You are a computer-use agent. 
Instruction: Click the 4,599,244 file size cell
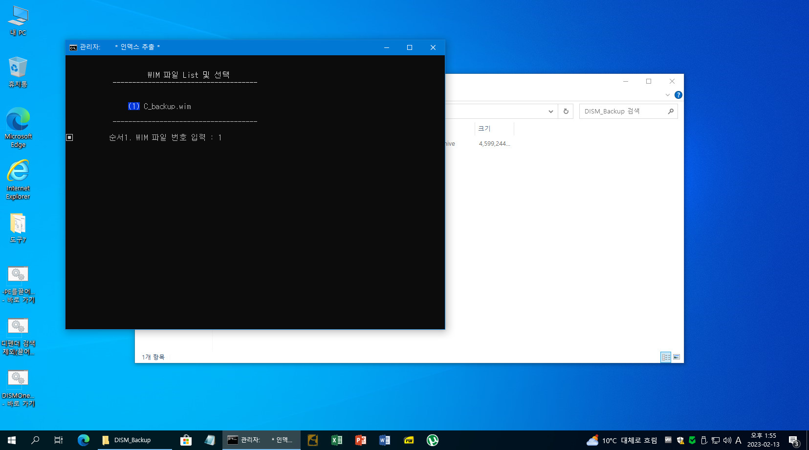pos(494,144)
